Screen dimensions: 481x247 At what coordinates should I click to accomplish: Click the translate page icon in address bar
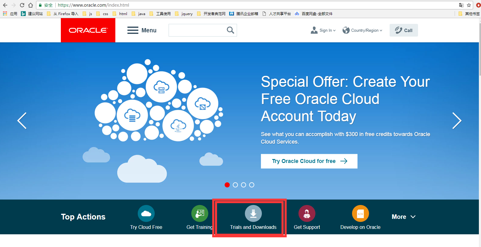[461, 5]
